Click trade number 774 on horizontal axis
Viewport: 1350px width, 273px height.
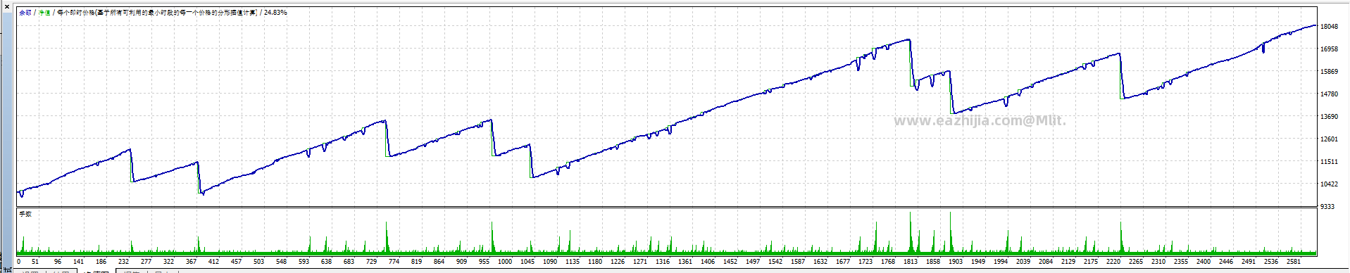point(394,262)
